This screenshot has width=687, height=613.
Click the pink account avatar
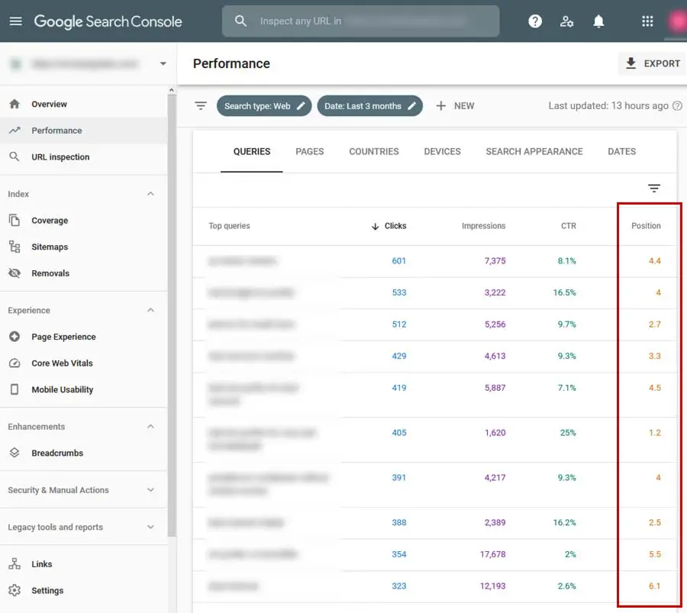(x=677, y=21)
